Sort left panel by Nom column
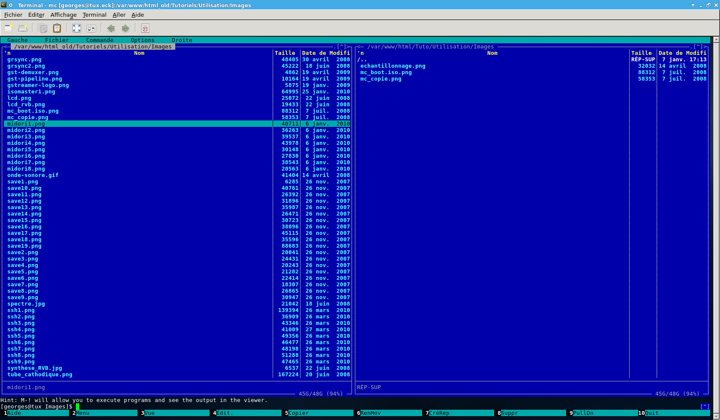 tap(139, 53)
